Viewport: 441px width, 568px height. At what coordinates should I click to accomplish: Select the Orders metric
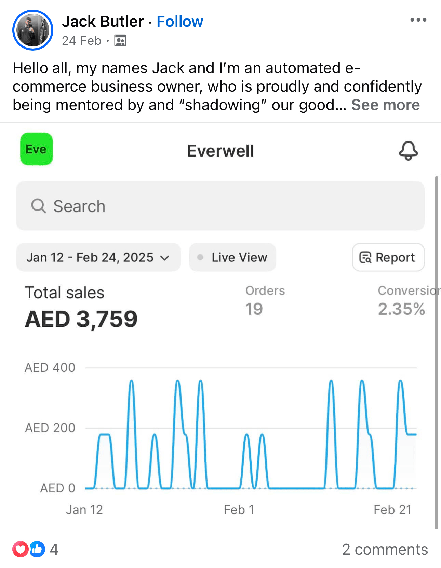click(265, 300)
